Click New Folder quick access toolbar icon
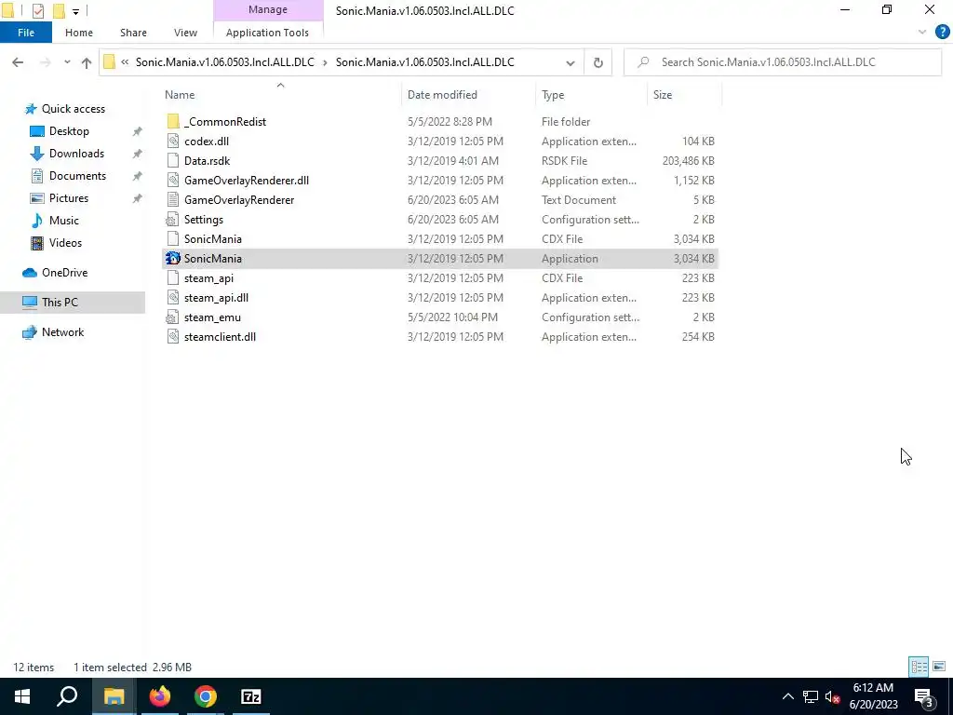Viewport: 953px width, 715px height. [59, 10]
